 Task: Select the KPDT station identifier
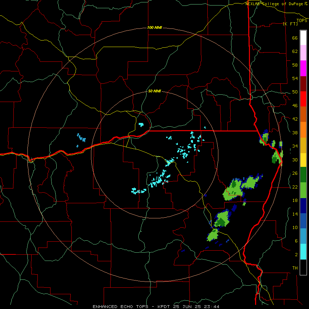point(164,307)
